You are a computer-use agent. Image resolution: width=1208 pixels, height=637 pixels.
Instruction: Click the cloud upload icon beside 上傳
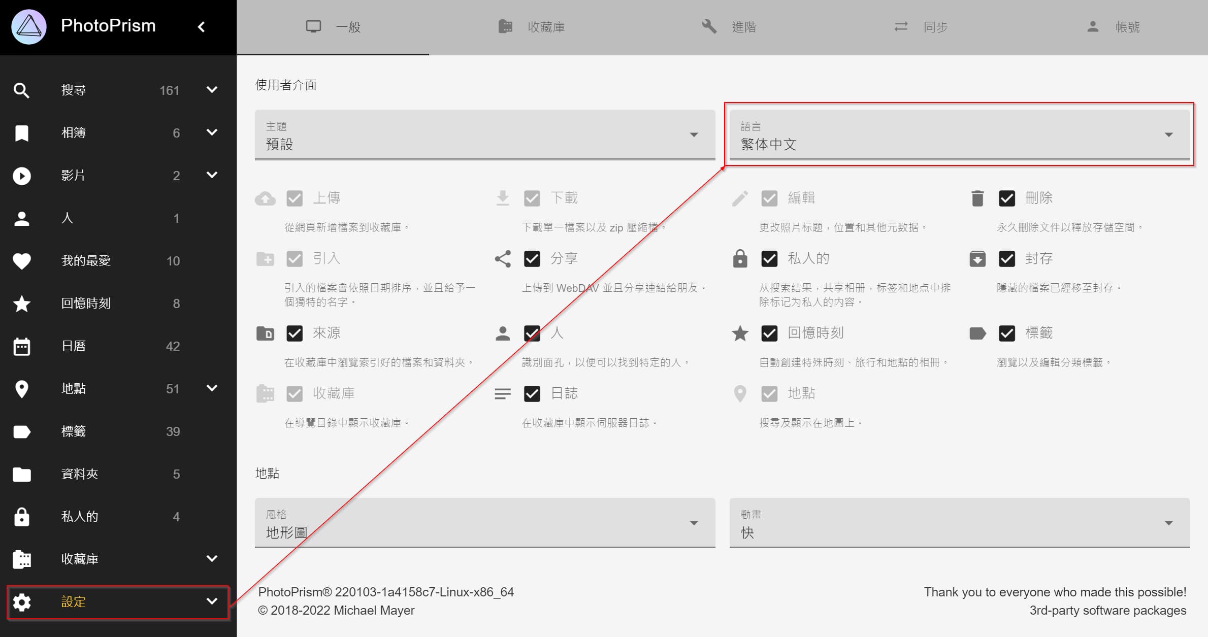pyautogui.click(x=265, y=198)
